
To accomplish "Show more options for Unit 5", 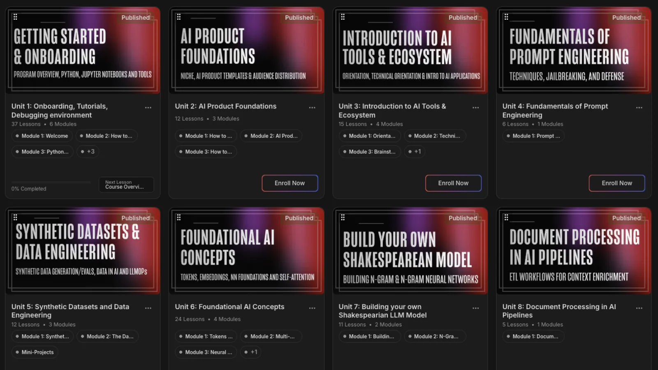I will 148,308.
